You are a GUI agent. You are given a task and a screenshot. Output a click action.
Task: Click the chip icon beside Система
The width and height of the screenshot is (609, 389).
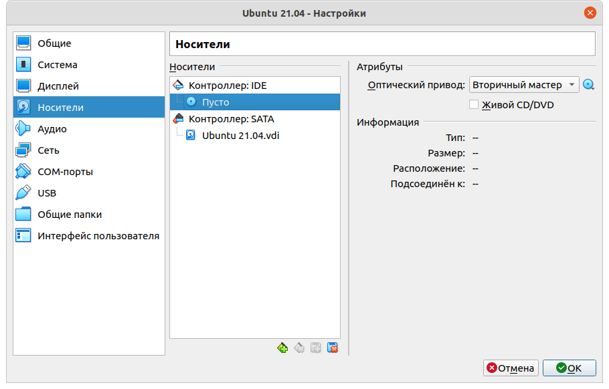(23, 64)
